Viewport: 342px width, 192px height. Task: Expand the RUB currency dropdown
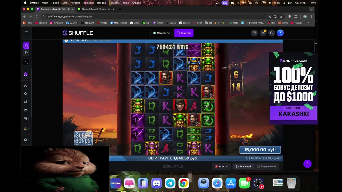(221, 166)
